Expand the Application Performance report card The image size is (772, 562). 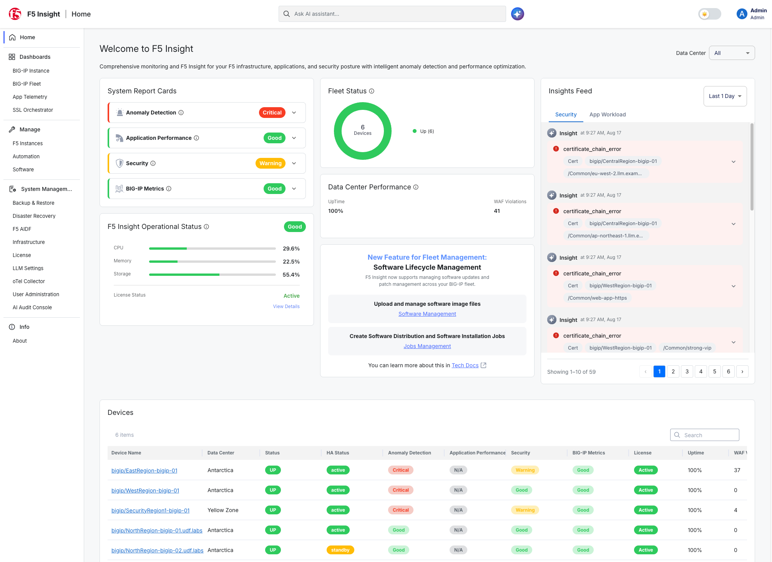pyautogui.click(x=294, y=138)
